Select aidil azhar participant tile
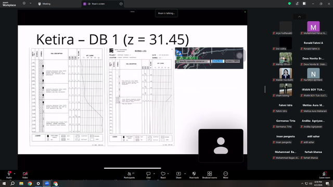 [313, 138]
